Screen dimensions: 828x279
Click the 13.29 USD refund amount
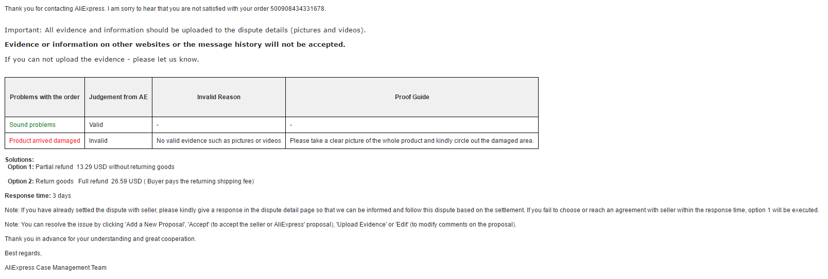tap(92, 167)
